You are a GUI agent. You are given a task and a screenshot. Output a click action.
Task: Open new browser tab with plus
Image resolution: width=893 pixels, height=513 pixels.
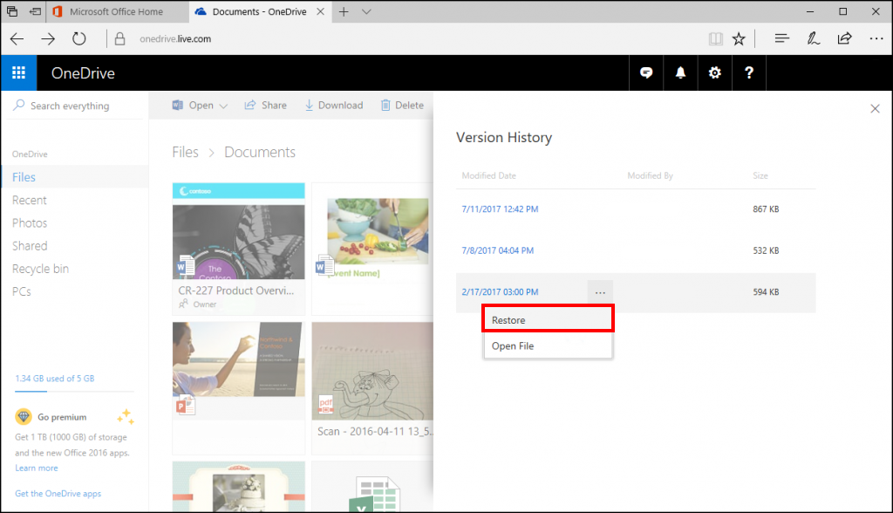[x=344, y=11]
